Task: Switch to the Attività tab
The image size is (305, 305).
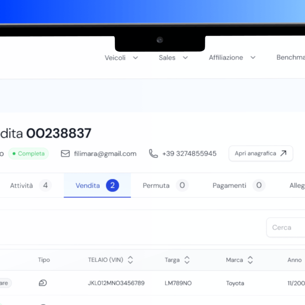Action: (31, 185)
